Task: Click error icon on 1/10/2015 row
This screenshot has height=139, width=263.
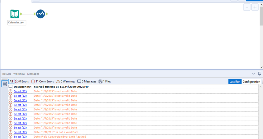Action: tap(11, 132)
